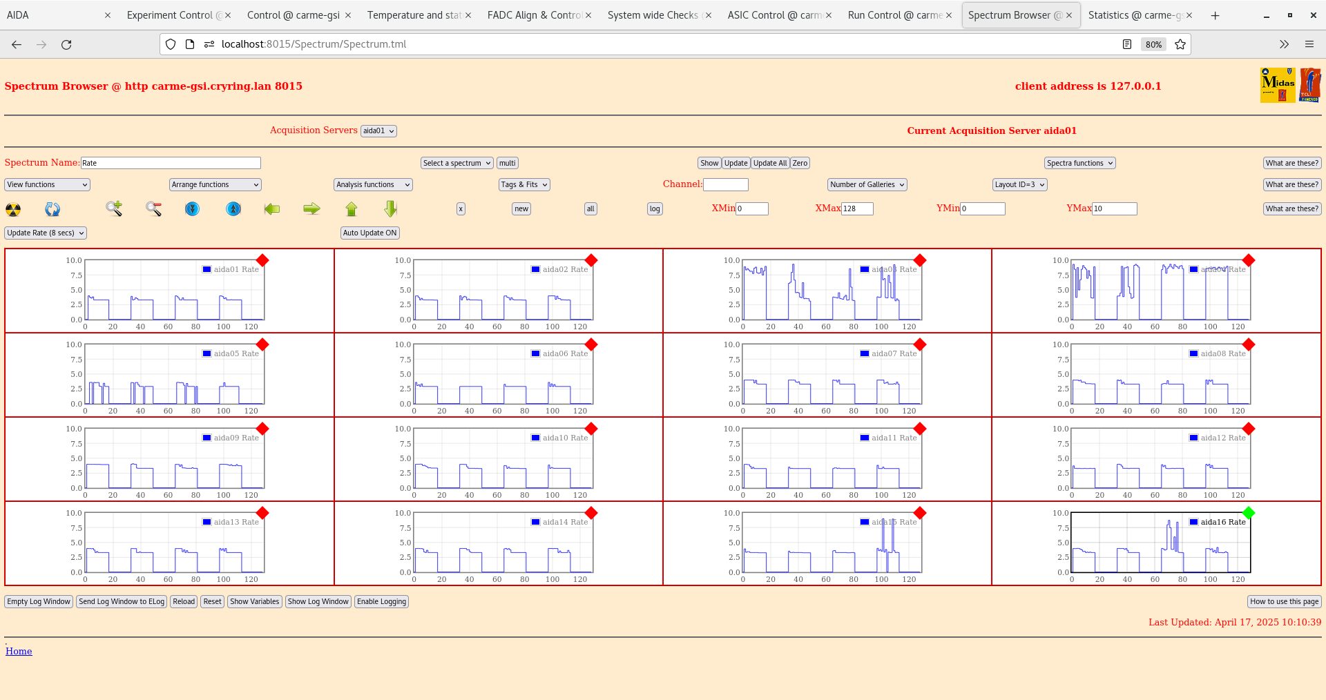This screenshot has width=1326, height=700.
Task: Click the blue refresh arrows icon
Action: tap(52, 209)
